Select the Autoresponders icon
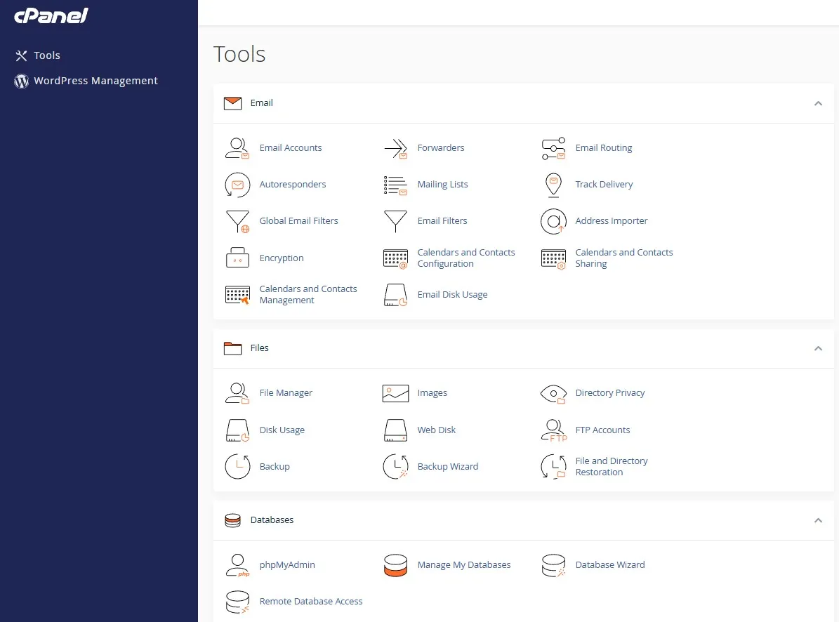Image resolution: width=839 pixels, height=622 pixels. 237,185
